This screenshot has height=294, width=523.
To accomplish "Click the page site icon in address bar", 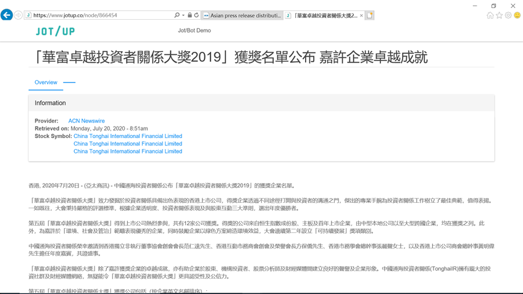I will click(28, 15).
